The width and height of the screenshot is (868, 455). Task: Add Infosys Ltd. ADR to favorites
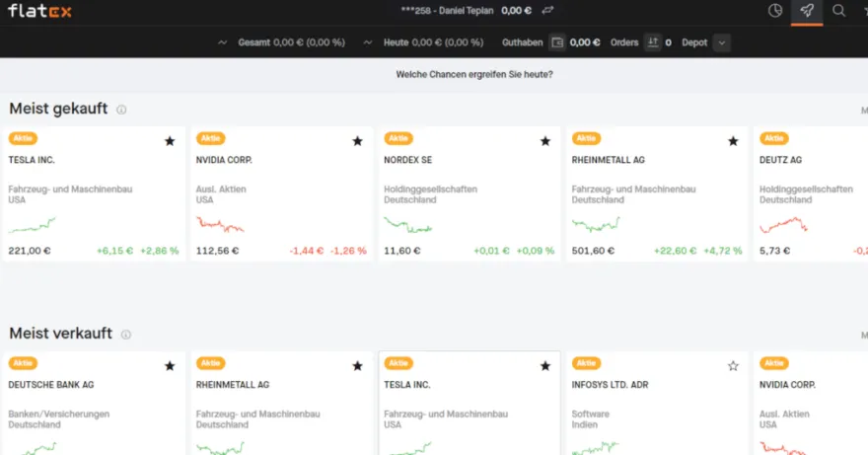click(x=733, y=366)
